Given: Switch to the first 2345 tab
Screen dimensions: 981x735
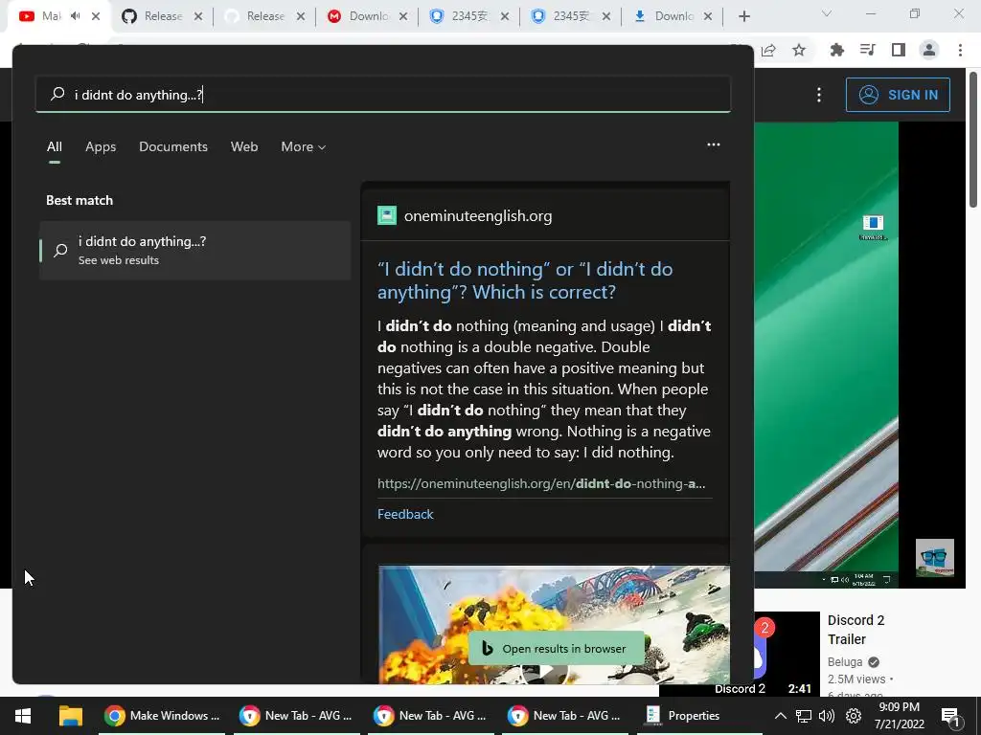Looking at the screenshot, I should 469,16.
